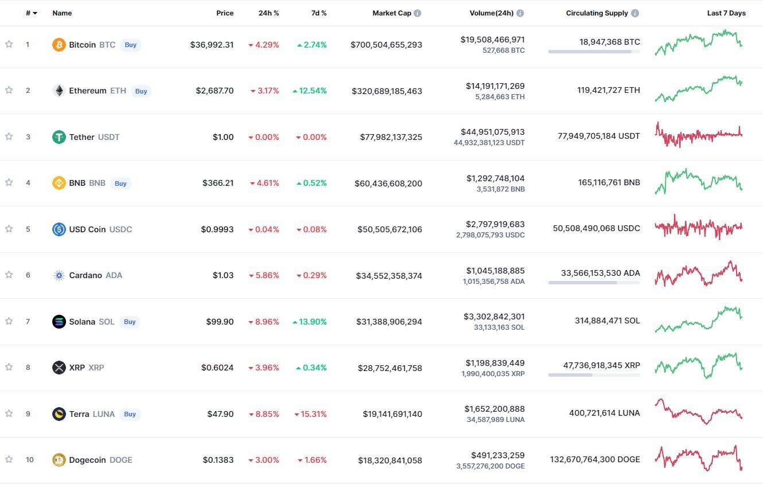This screenshot has width=763, height=488.
Task: Sort the table by 24h % column
Action: [269, 13]
